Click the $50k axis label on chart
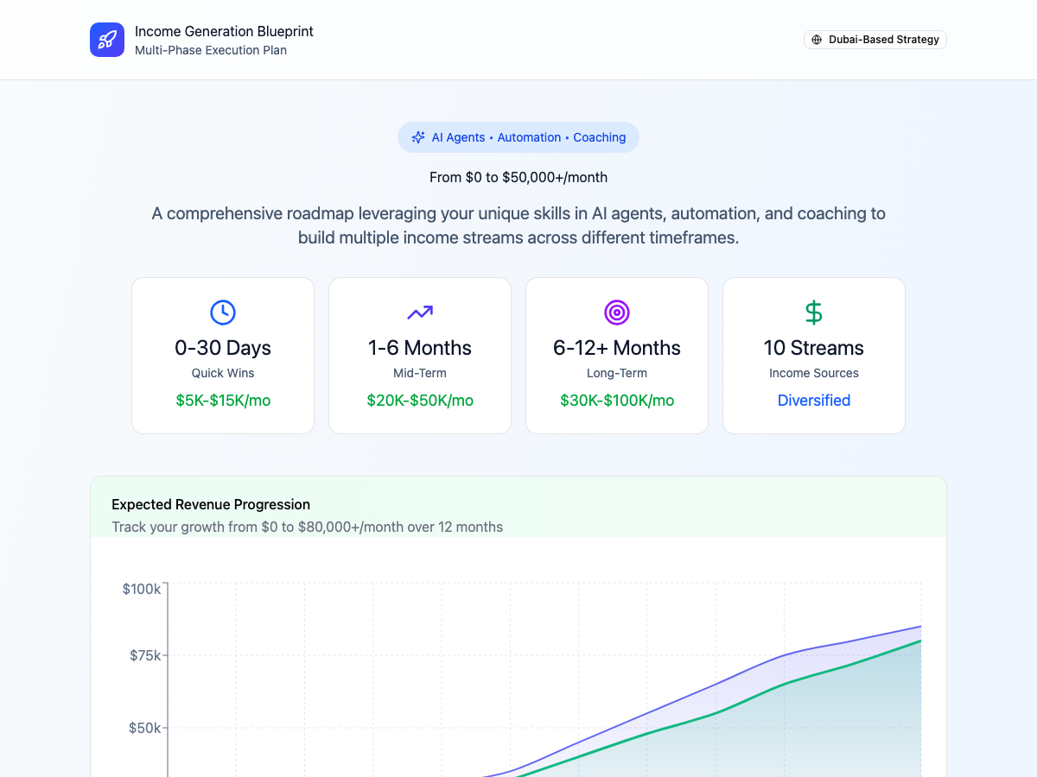1037x777 pixels. [x=145, y=728]
